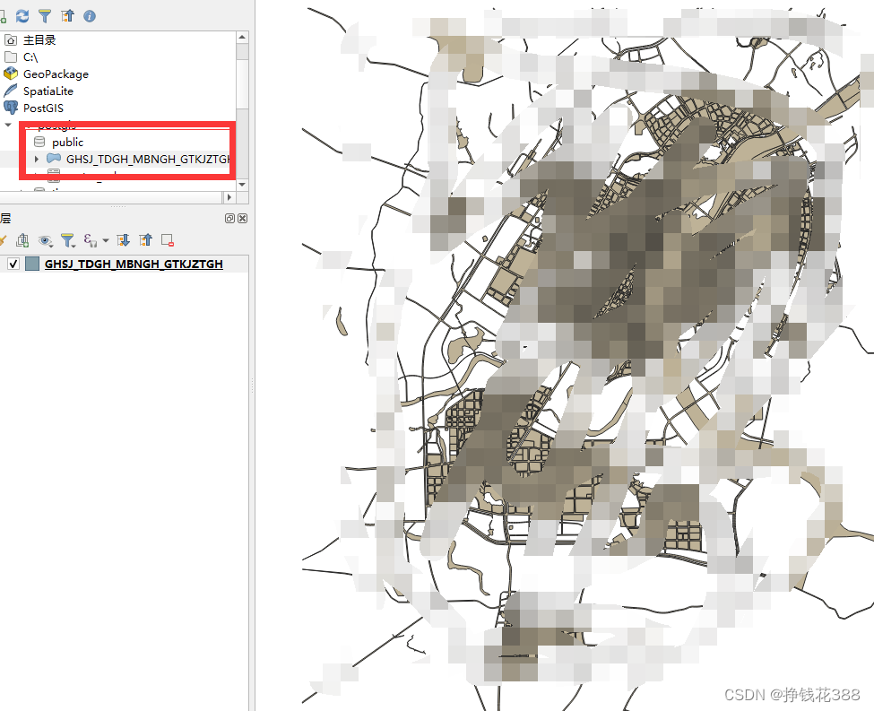The width and height of the screenshot is (874, 711).
Task: Click the Add Group icon in Layers panel
Action: [22, 240]
